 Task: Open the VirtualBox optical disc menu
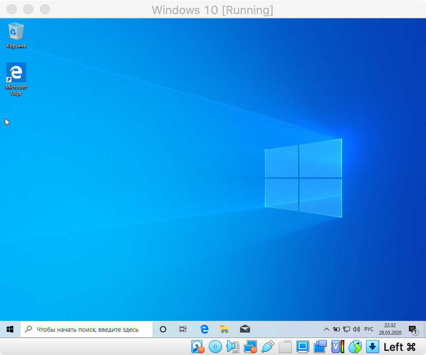(x=215, y=346)
